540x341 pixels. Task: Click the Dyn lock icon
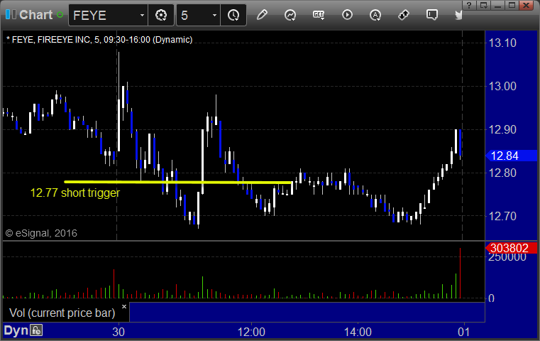tap(36, 330)
